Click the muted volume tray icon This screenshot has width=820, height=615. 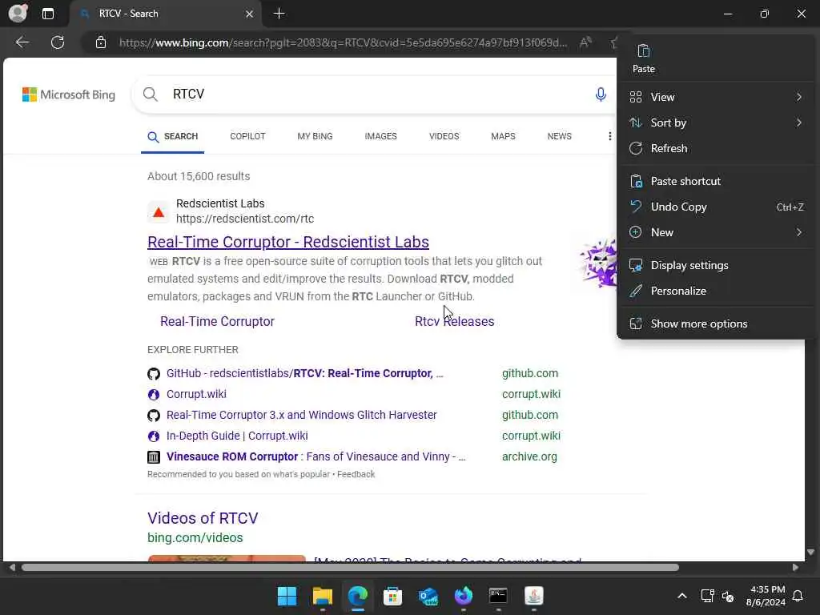pyautogui.click(x=727, y=596)
